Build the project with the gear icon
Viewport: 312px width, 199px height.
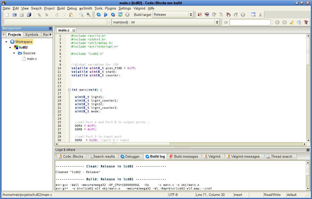click(99, 15)
